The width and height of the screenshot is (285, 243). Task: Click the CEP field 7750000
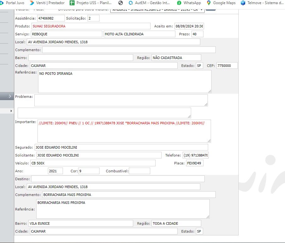227,66
